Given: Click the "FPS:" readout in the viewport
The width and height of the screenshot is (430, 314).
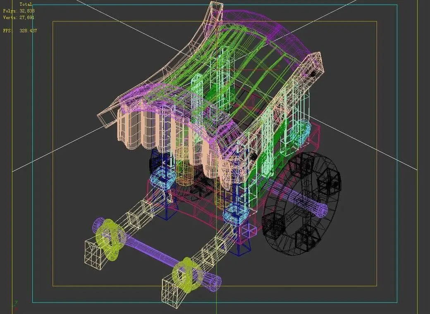Looking at the screenshot, I should click(x=20, y=31).
